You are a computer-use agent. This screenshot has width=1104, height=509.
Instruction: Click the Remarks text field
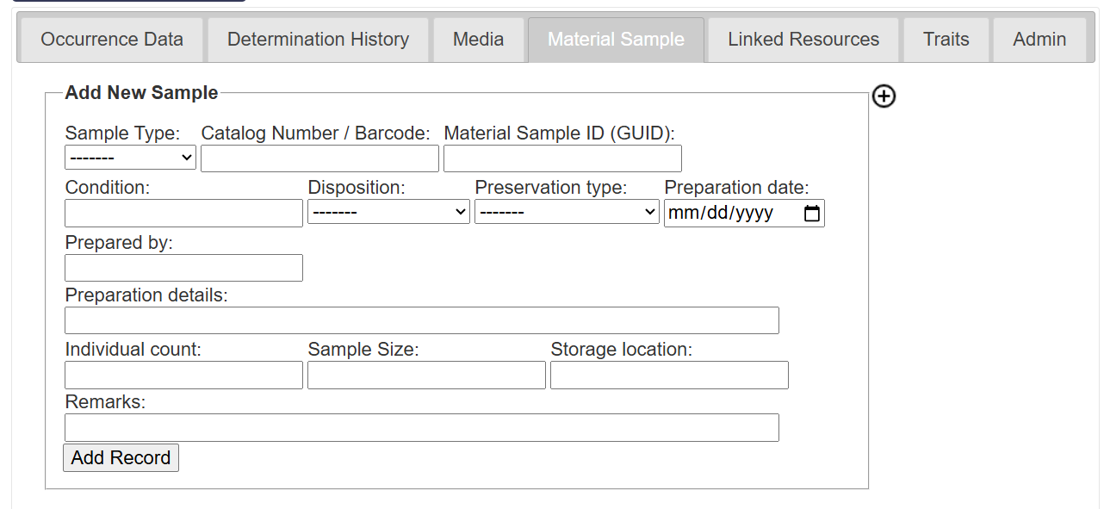421,427
